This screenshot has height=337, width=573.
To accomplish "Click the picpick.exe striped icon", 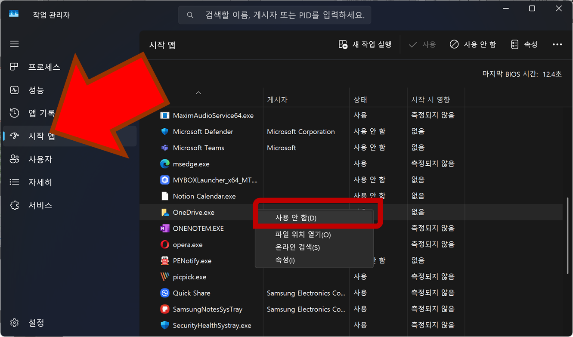I will 165,277.
